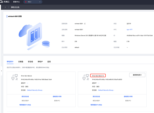154x113 pixels.
Task: Click the cloud server illustration image
Action: click(x=34, y=36)
